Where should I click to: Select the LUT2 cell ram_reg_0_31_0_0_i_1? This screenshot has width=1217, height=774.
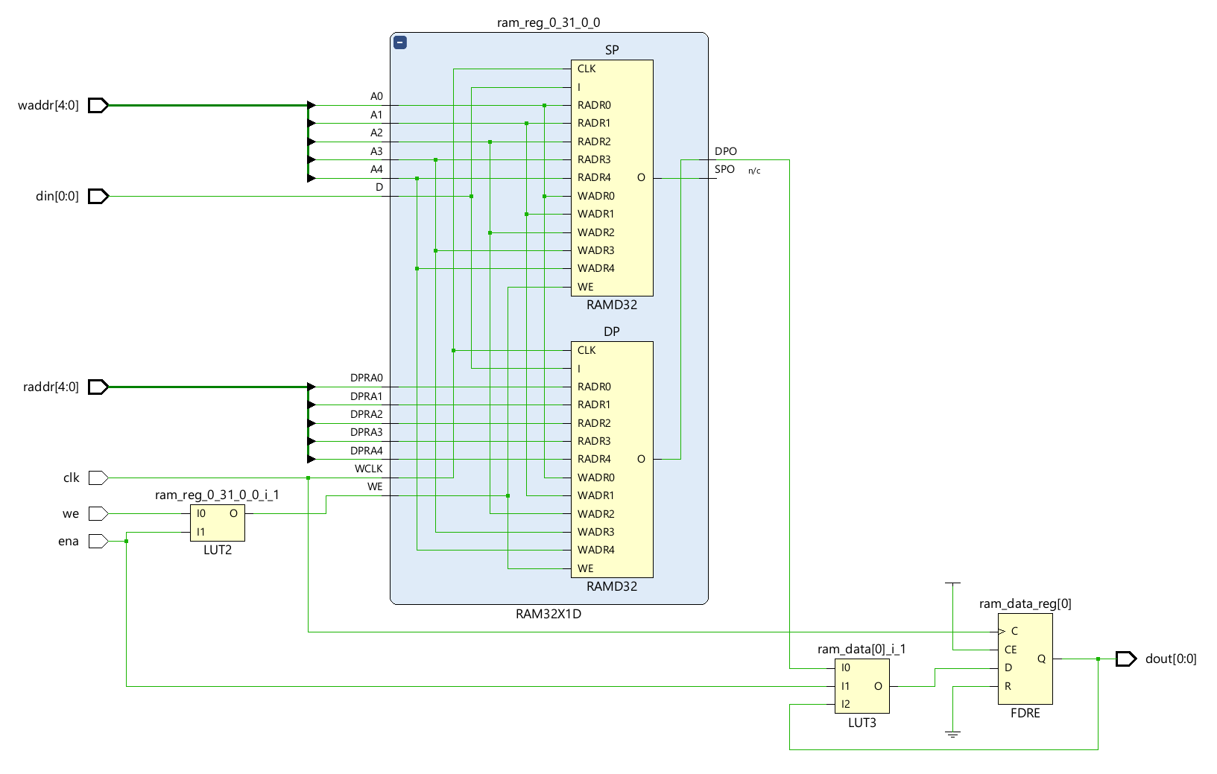pyautogui.click(x=218, y=523)
